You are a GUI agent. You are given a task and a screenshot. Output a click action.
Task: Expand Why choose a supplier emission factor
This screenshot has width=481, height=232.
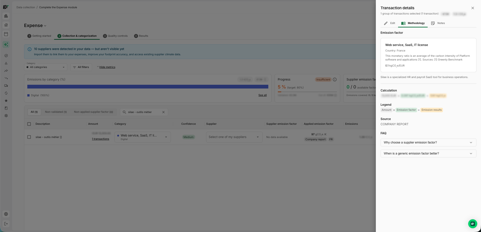pyautogui.click(x=428, y=142)
